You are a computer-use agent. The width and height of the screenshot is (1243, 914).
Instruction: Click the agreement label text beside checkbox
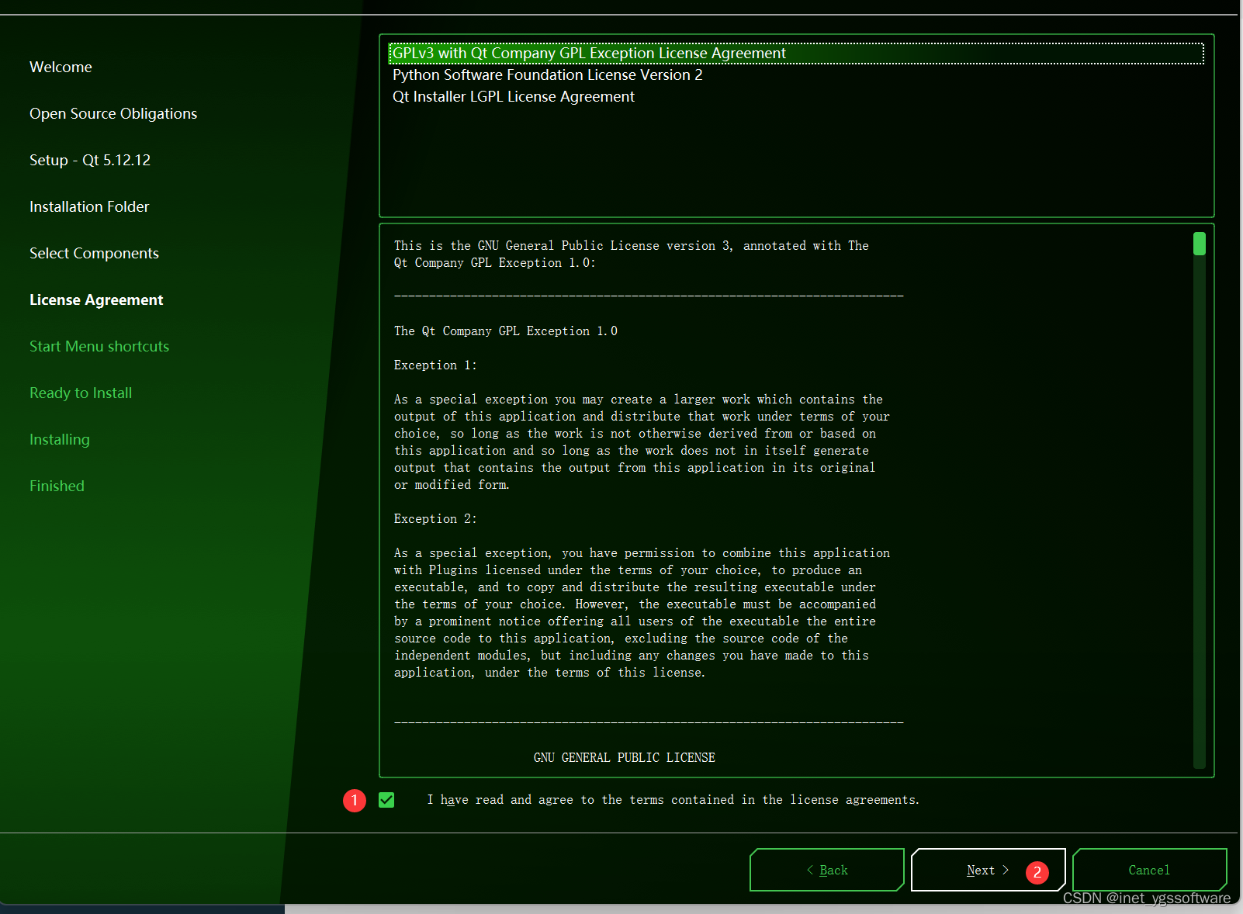[x=673, y=800]
